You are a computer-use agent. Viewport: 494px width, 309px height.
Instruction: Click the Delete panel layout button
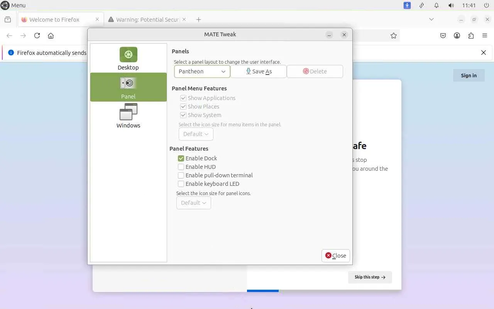[315, 71]
